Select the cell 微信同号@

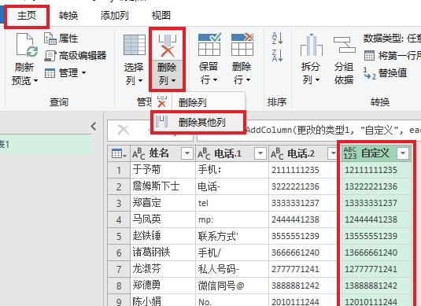(232, 286)
